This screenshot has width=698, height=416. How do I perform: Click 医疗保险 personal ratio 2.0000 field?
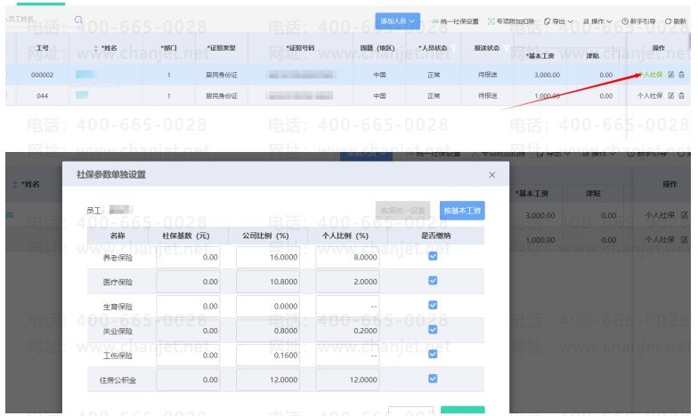click(347, 282)
